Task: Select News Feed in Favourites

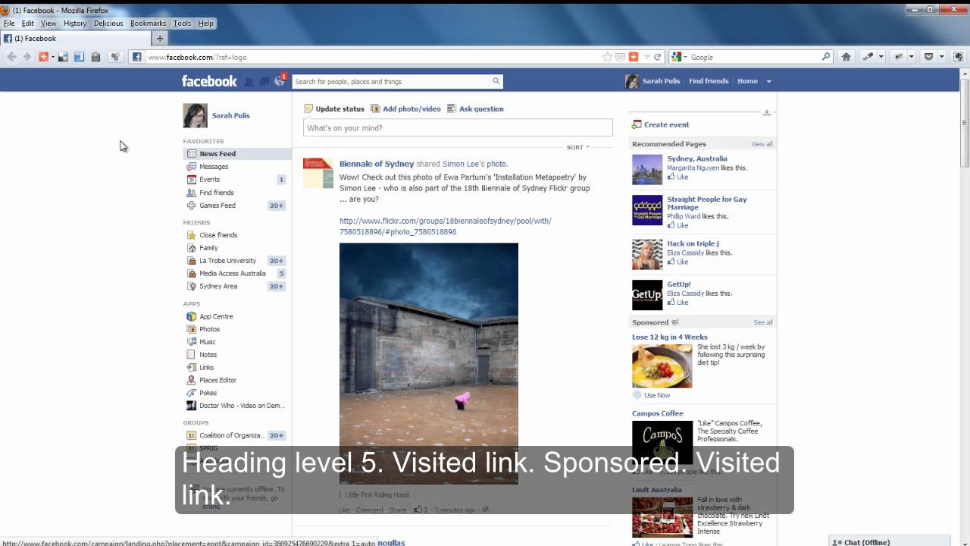Action: coord(236,154)
